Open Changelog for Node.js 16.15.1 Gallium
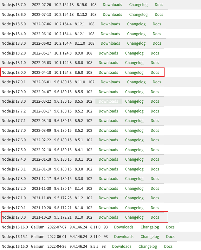This screenshot has height=250, width=201. [x=150, y=237]
